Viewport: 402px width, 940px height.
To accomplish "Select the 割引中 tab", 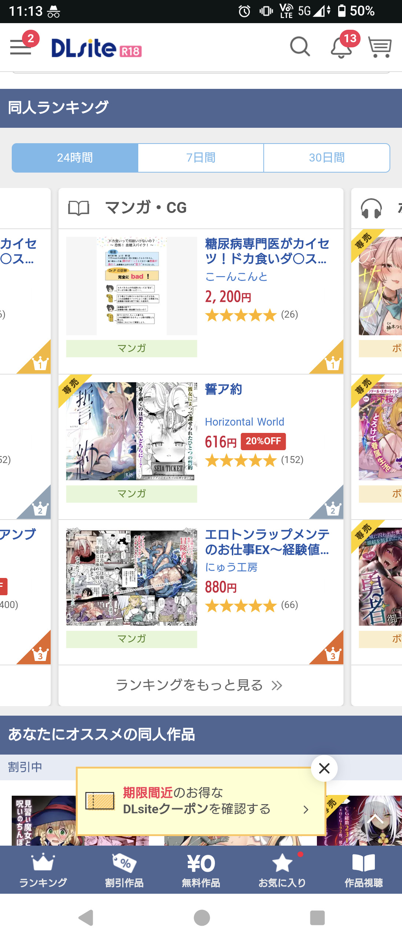I will coord(25,767).
